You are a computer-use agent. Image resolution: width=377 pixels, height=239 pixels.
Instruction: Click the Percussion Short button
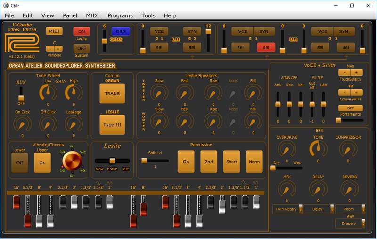pos(231,162)
